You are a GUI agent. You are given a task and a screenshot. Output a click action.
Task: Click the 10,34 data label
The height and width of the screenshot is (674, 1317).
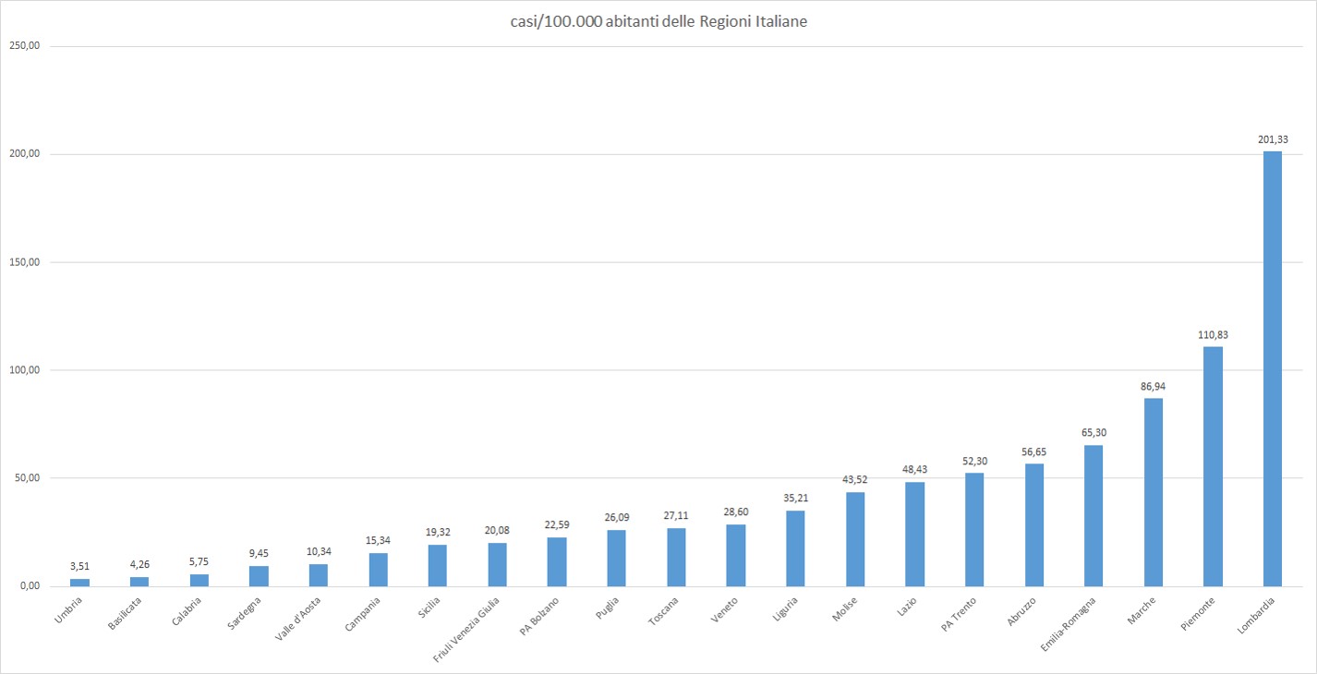point(319,552)
